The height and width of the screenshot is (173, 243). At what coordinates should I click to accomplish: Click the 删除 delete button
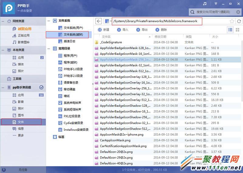click(x=161, y=30)
